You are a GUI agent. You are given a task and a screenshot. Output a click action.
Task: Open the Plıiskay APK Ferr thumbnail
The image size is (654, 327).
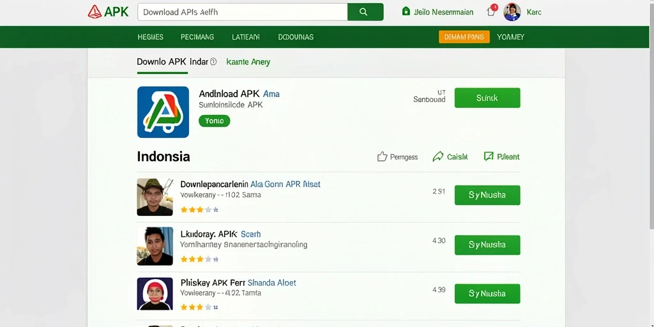point(155,294)
